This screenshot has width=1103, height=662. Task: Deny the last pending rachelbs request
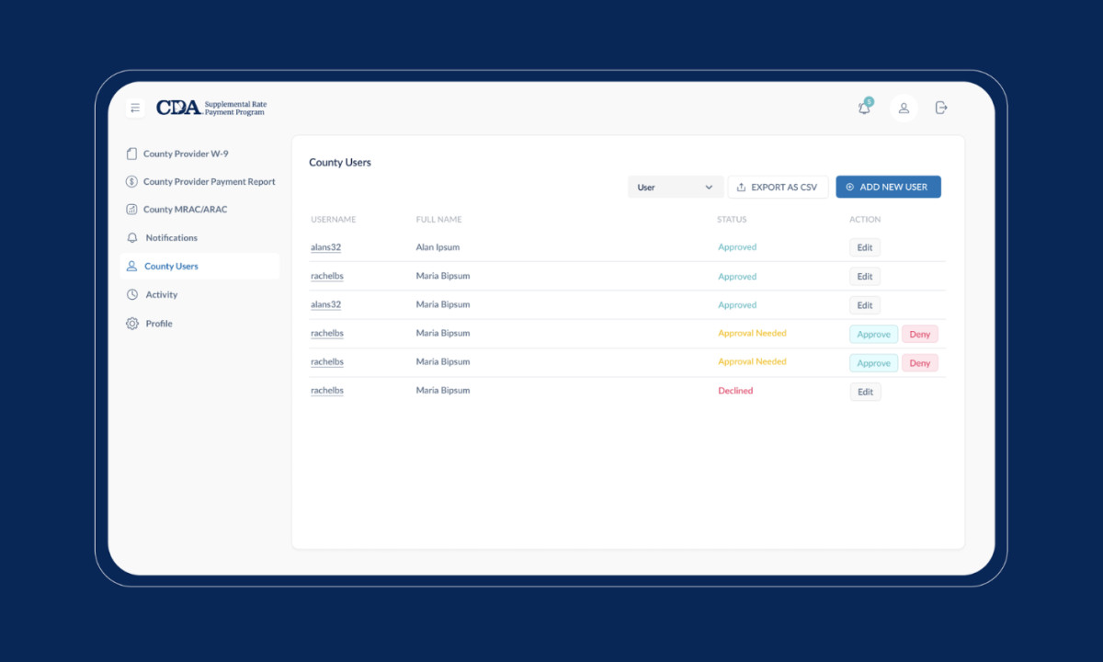[919, 362]
